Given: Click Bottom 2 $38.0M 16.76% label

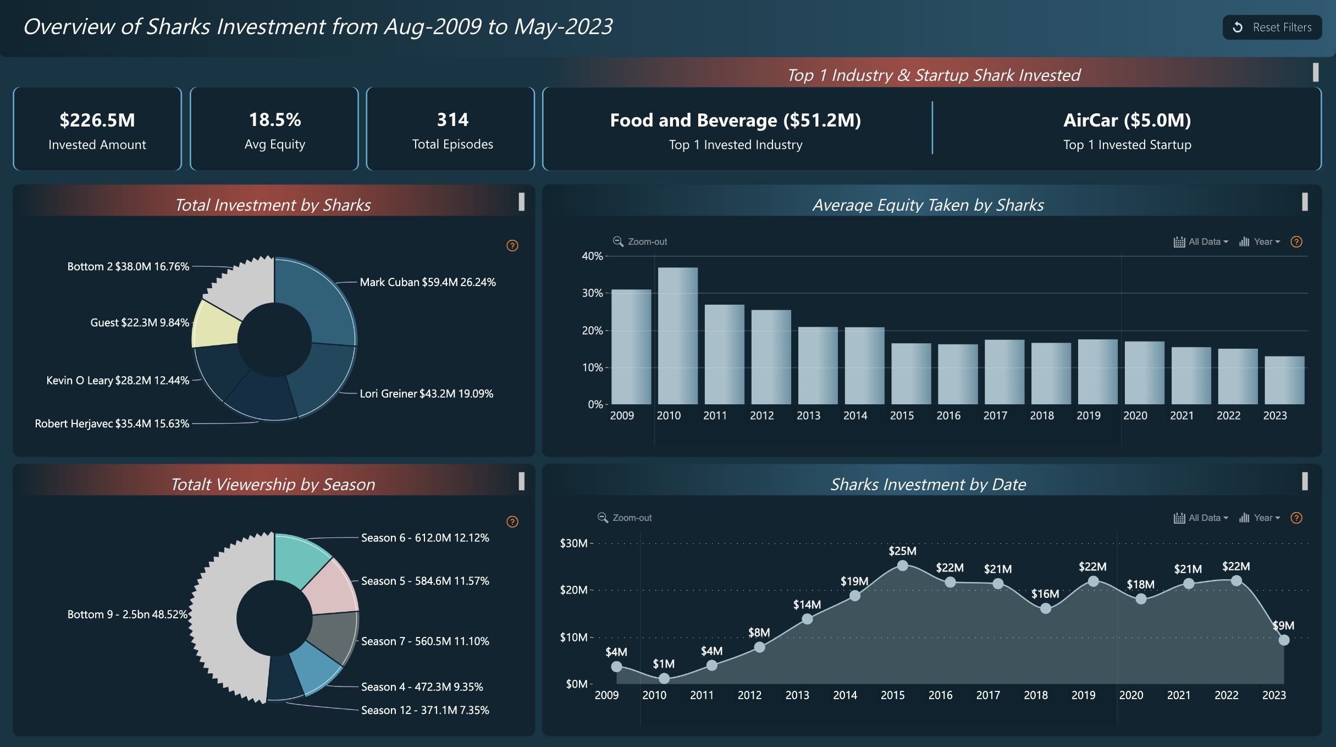Looking at the screenshot, I should [128, 267].
